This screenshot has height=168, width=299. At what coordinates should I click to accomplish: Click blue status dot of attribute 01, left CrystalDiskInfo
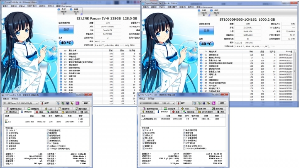[x=61, y=54]
